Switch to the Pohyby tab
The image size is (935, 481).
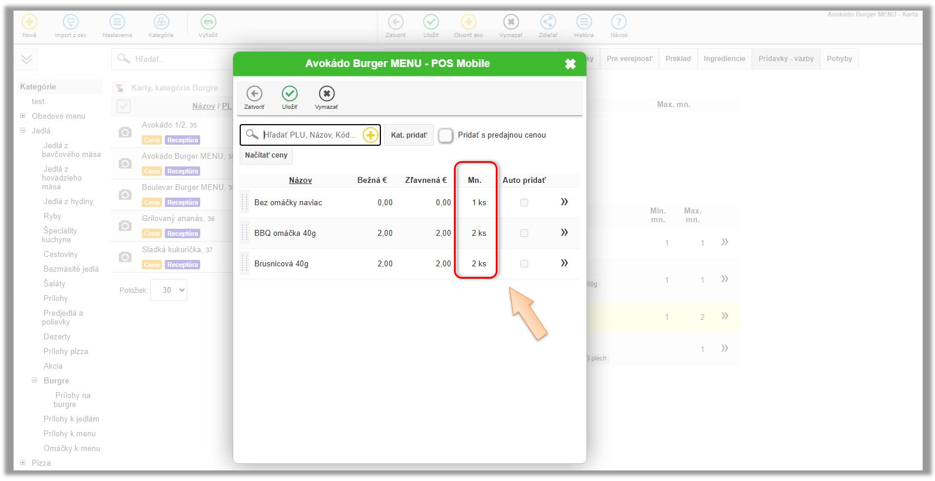coord(839,59)
